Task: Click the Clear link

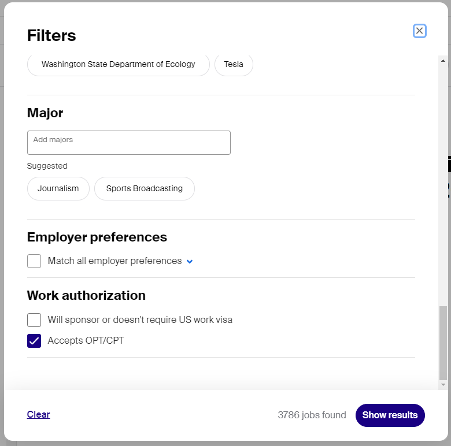Action: 38,414
